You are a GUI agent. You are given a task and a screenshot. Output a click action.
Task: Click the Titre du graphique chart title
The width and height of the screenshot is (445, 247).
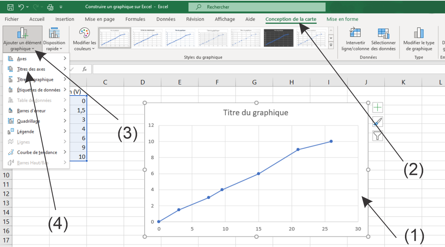point(256,113)
